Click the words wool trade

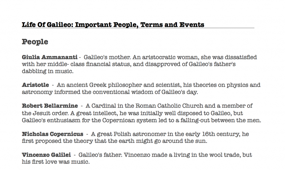coord(225,155)
